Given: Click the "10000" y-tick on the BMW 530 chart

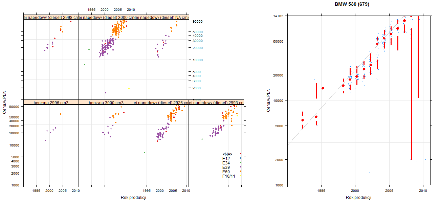Looking at the screenshot, I should click(278, 100).
